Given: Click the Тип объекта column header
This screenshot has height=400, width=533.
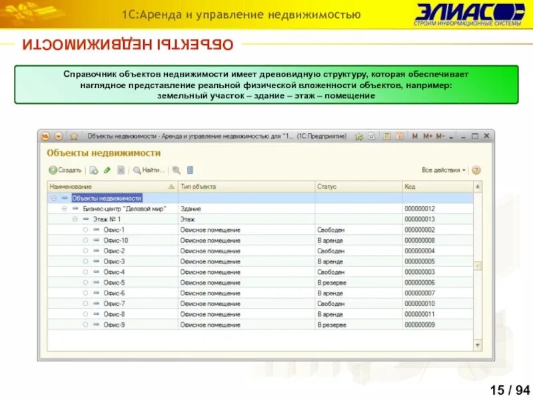Looking at the screenshot, I should coord(247,187).
